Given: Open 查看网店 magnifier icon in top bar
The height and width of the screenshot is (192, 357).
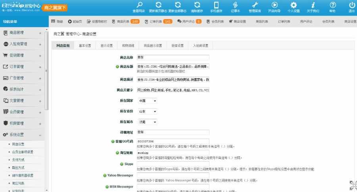Looking at the screenshot, I should (139, 5).
